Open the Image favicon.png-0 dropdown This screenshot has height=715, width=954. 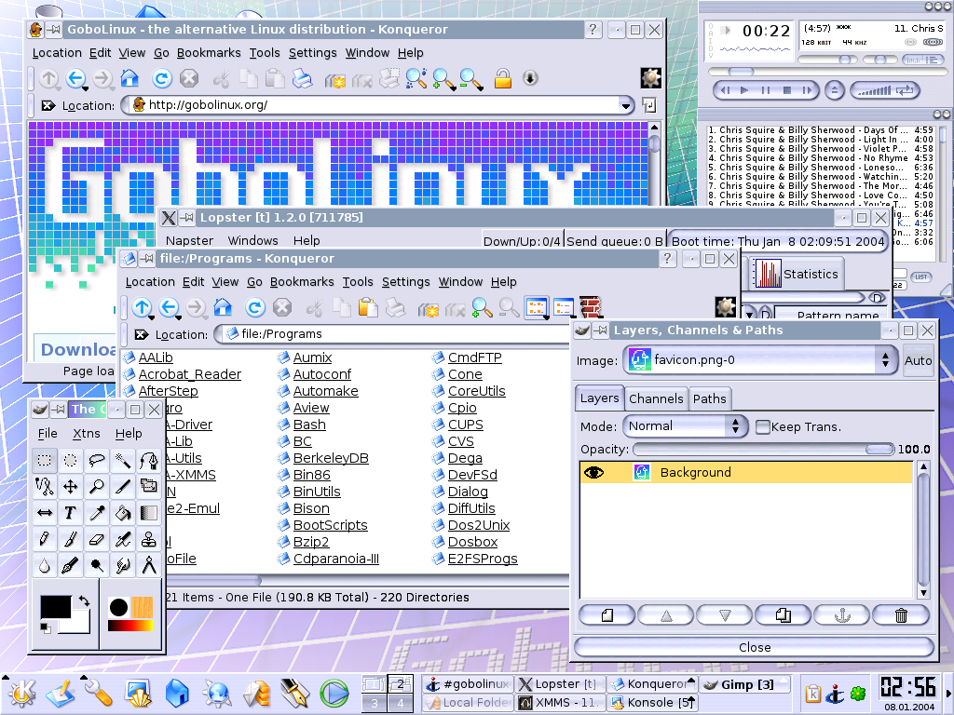[x=760, y=360]
